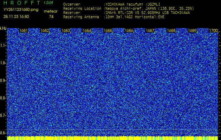Click the HROFFT title text

22,3
